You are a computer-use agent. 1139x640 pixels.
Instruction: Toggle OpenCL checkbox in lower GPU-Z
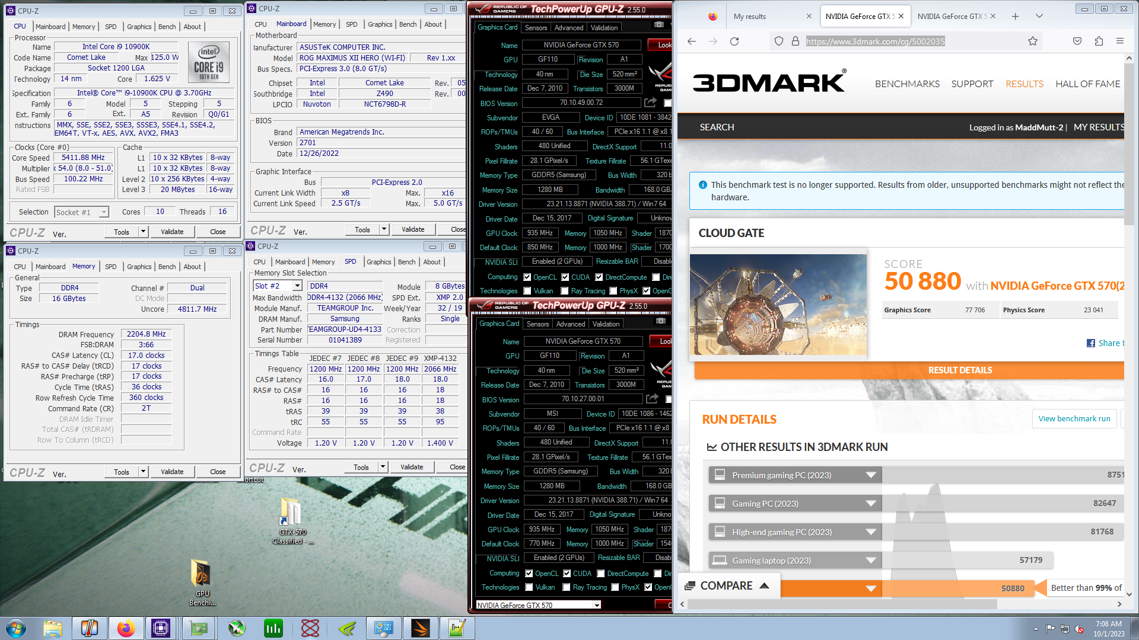point(529,574)
